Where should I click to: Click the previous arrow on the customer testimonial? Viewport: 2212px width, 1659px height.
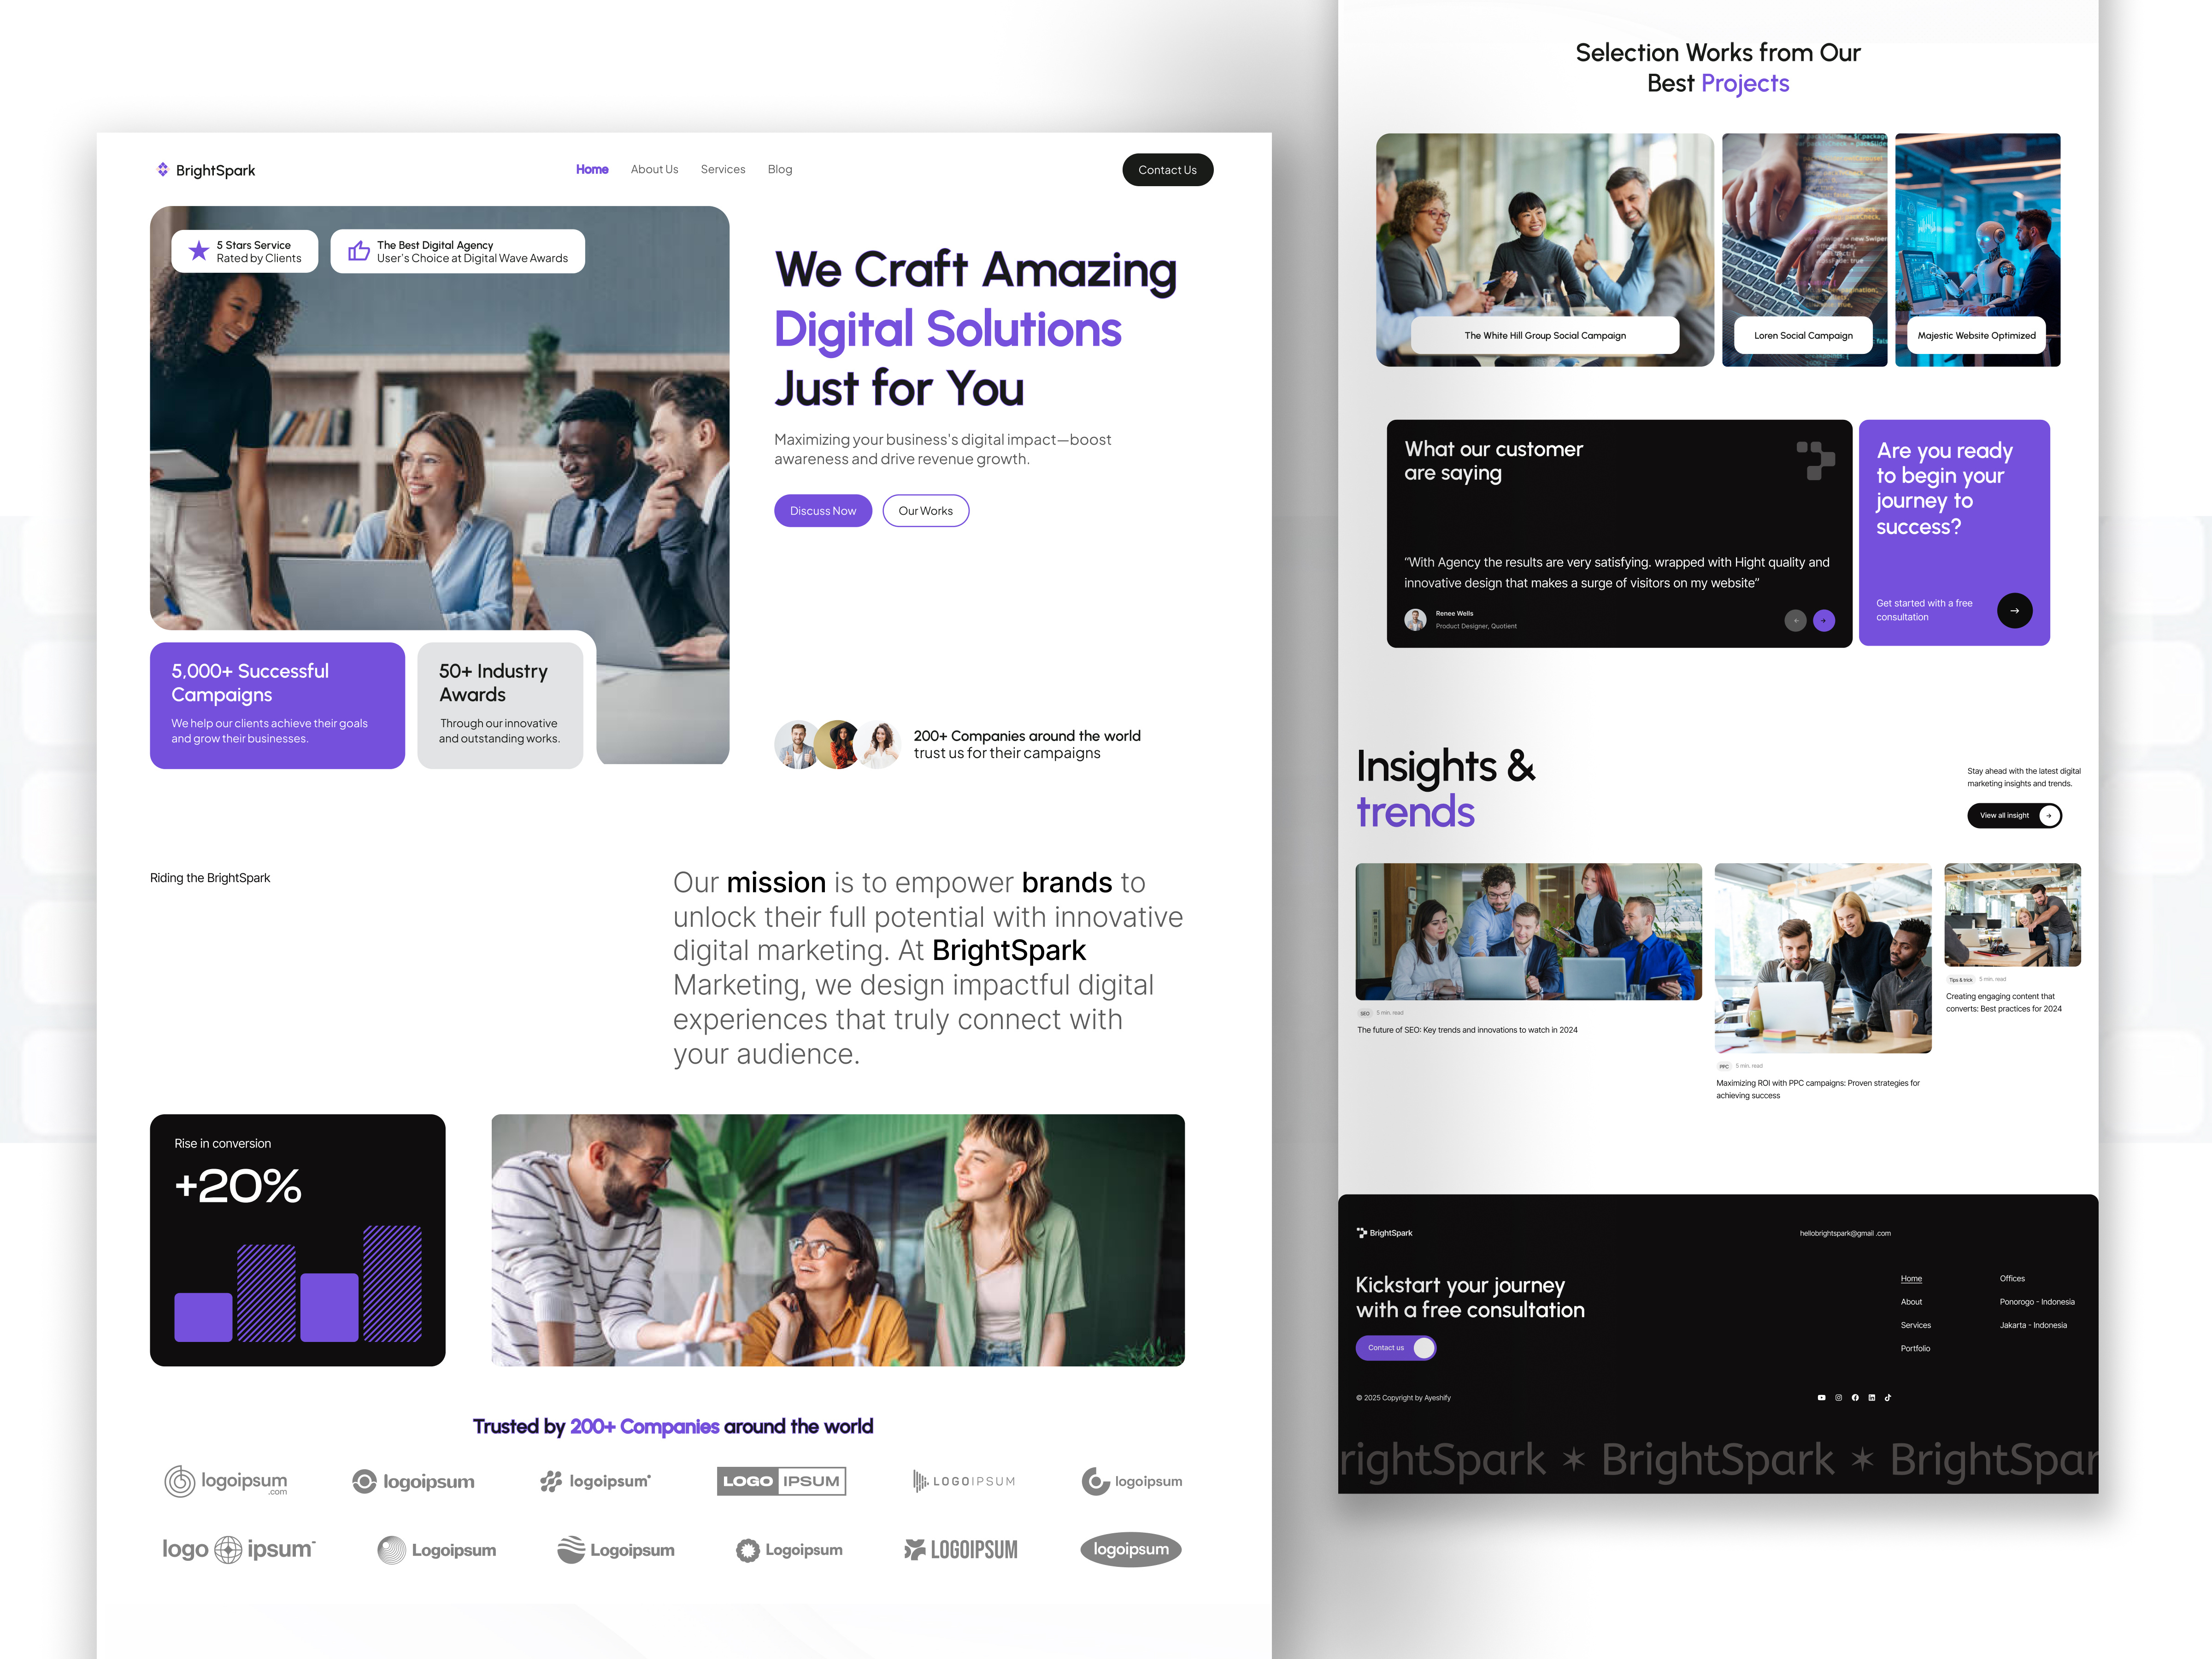1796,621
